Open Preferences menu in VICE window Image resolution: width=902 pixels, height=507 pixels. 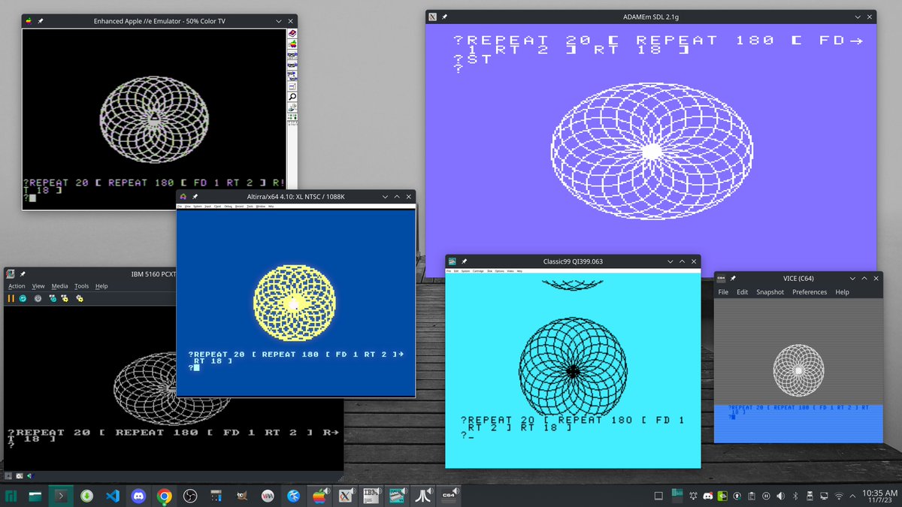point(810,292)
